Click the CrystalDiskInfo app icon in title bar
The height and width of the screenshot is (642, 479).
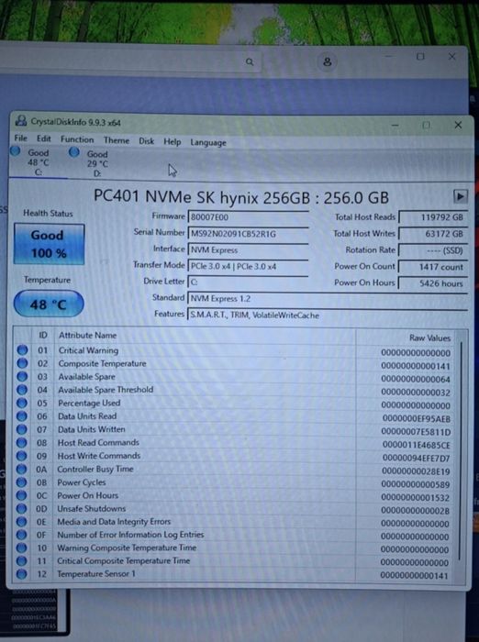(x=21, y=120)
